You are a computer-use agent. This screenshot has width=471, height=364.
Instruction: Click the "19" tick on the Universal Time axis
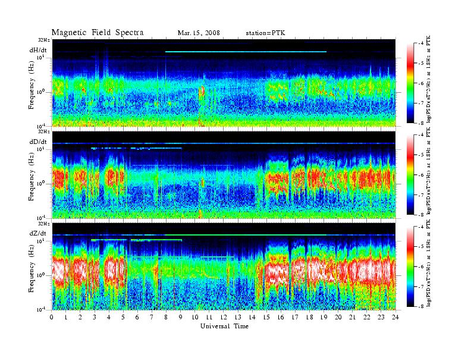(x=324, y=318)
